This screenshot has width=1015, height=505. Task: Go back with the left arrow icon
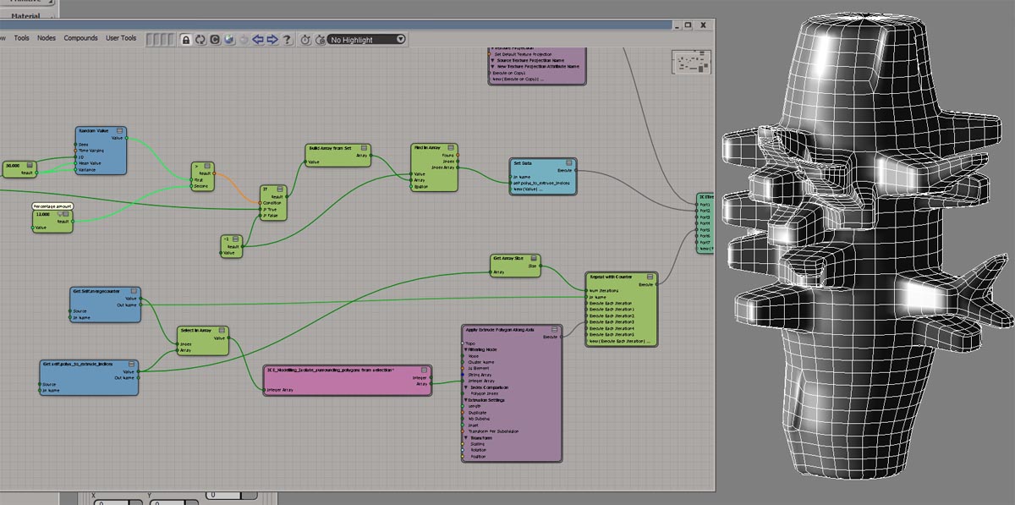(258, 39)
